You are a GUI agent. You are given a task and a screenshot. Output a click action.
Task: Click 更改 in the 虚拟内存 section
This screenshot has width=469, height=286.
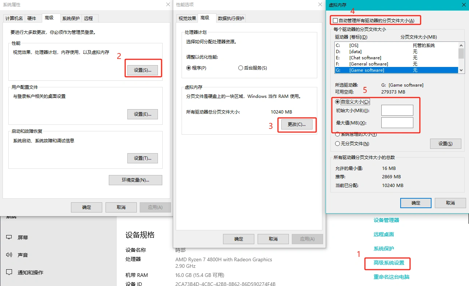pyautogui.click(x=297, y=124)
